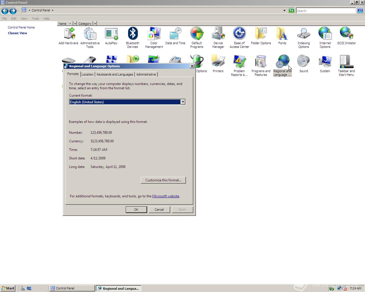365x292 pixels.
Task: Click the system clock showing 7:24 AM
Action: coord(355,289)
